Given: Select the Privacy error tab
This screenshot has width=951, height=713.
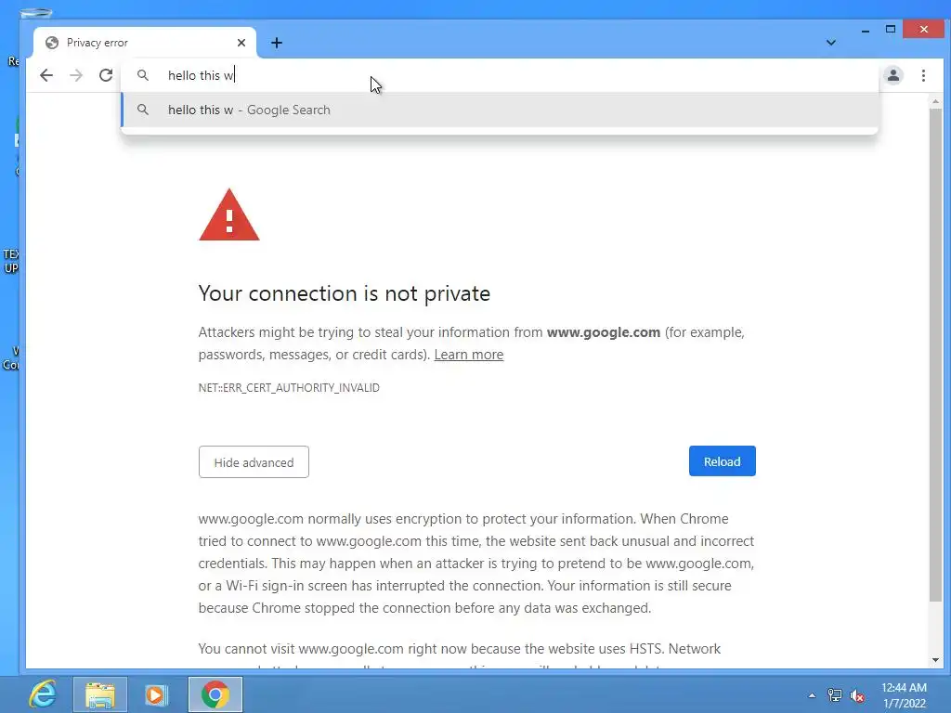Looking at the screenshot, I should tap(145, 43).
